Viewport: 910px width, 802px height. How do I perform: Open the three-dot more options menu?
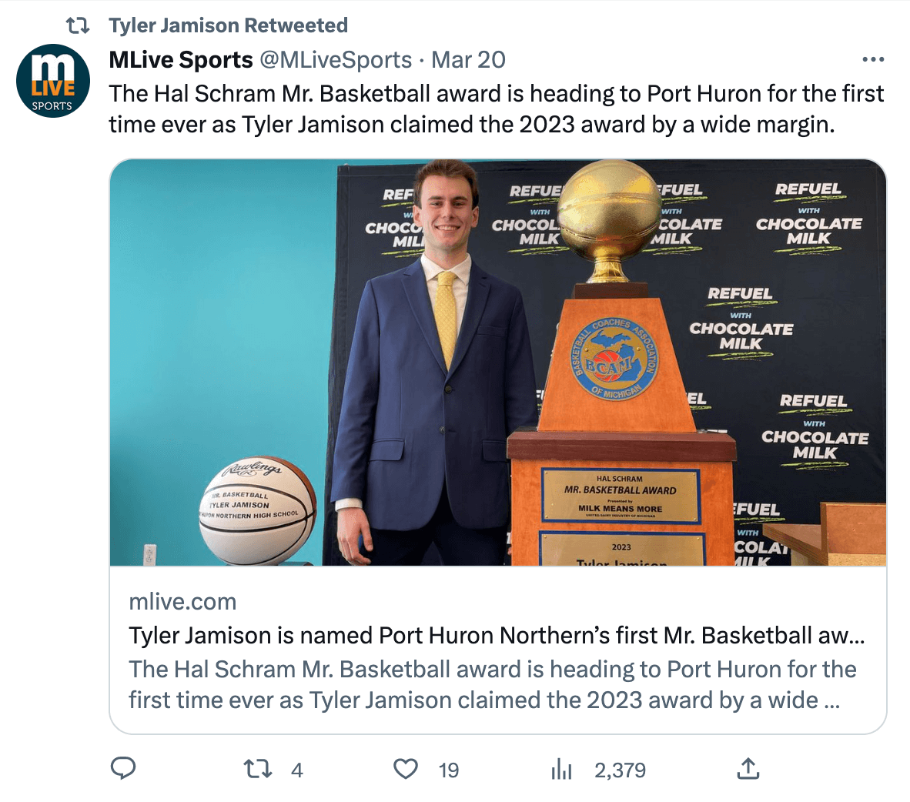[873, 59]
